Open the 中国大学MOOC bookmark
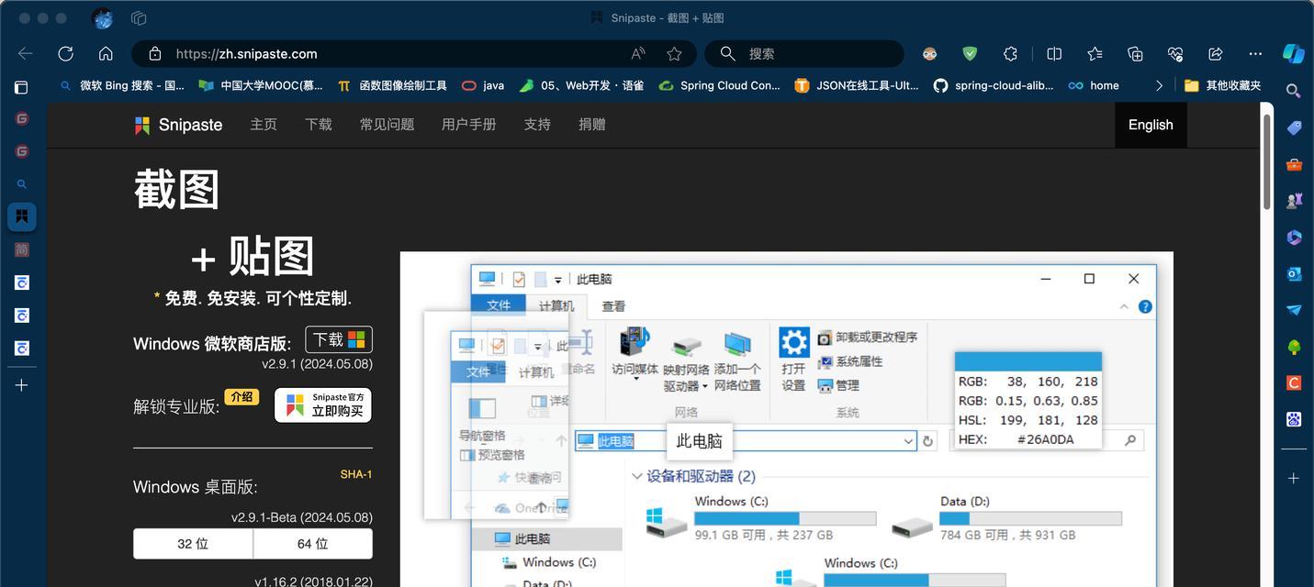 coord(262,85)
